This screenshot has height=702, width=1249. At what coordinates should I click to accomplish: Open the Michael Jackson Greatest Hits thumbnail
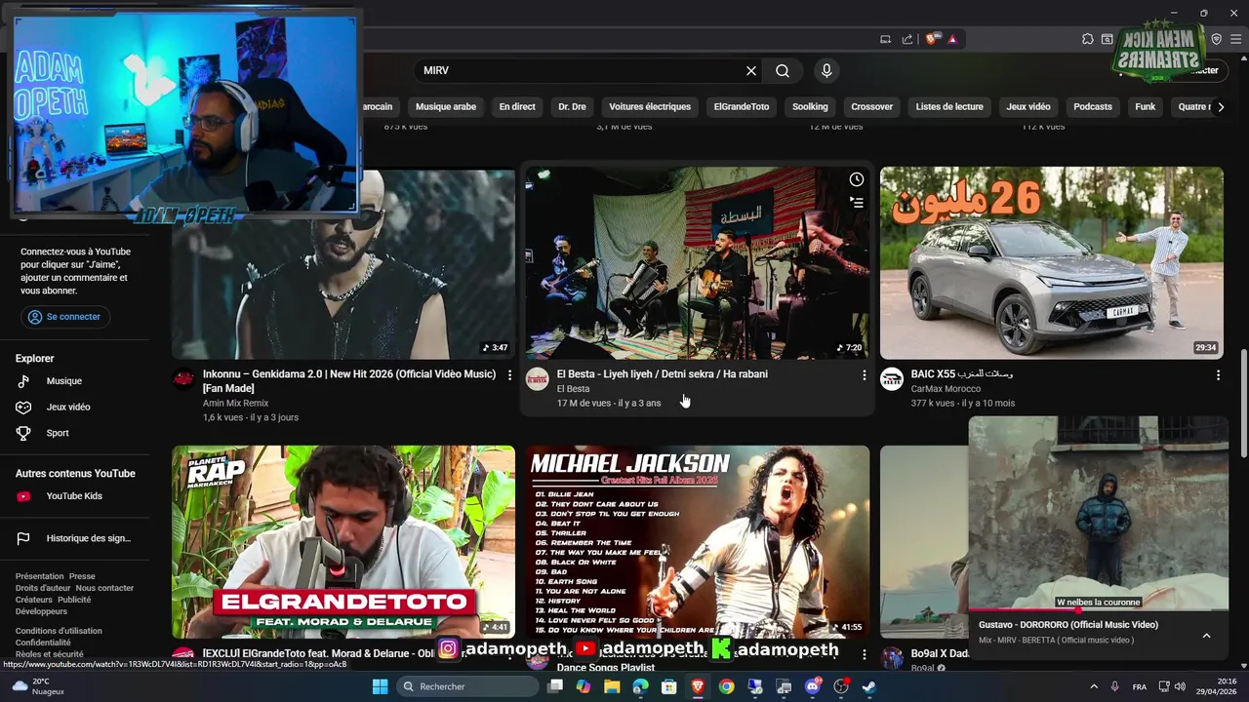click(x=698, y=541)
